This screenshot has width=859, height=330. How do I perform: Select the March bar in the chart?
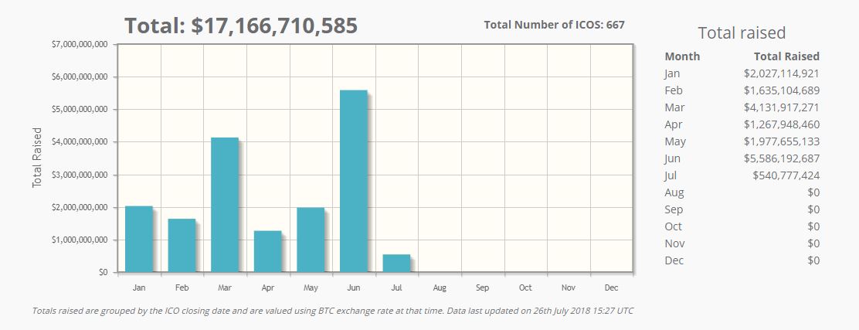tap(225, 205)
